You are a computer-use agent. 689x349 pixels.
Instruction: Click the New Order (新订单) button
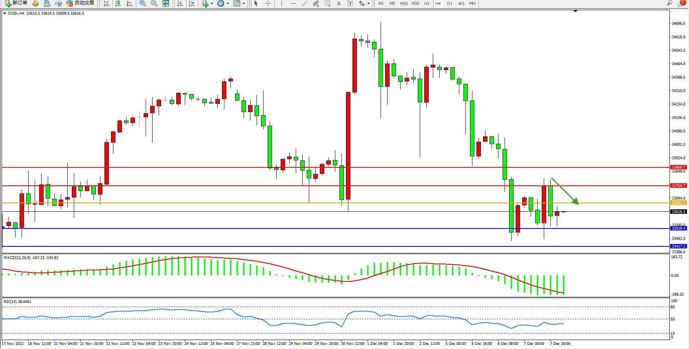point(16,3)
